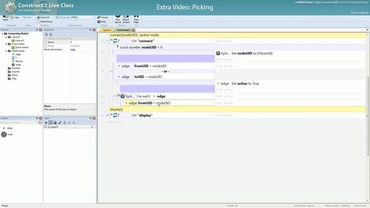This screenshot has width=370, height=208.
Task: Click Add action beside For each edge
Action: click(x=224, y=96)
